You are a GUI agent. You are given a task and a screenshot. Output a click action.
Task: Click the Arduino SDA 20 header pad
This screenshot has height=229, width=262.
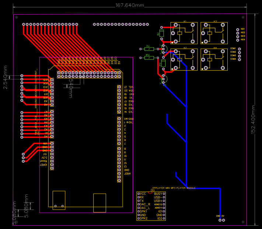119,90
